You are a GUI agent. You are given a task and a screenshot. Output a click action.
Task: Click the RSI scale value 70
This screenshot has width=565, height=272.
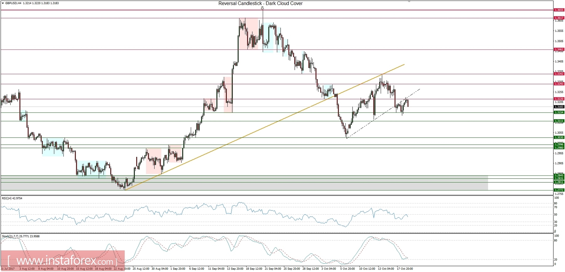click(x=556, y=207)
